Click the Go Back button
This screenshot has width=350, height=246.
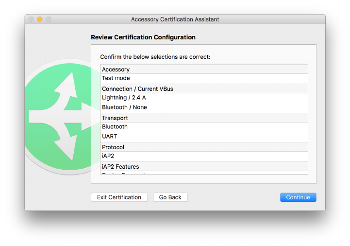(x=170, y=197)
